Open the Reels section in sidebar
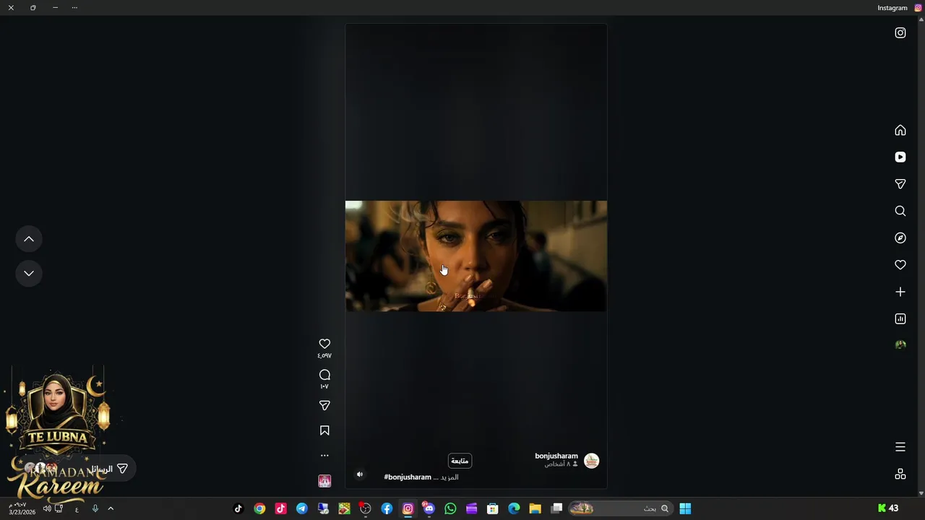Viewport: 925px width, 520px height. coord(900,157)
